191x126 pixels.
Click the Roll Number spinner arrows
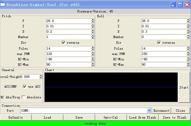pos(188,37)
